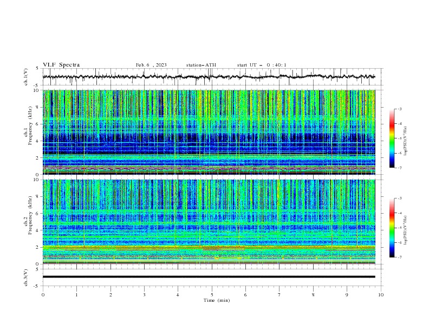Select the date text 'Feb. 6 , 2023'

coord(151,65)
